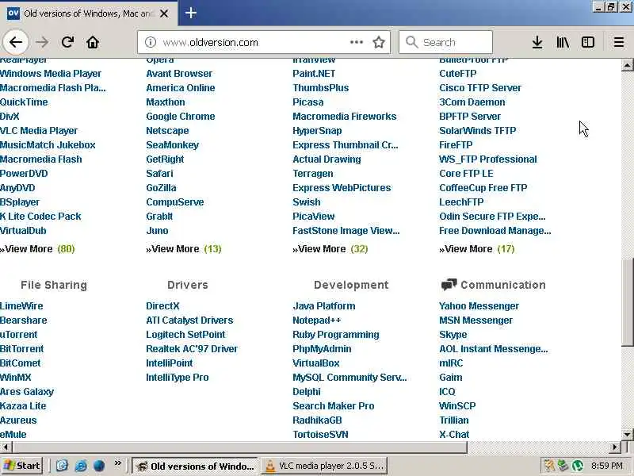The image size is (634, 476).
Task: Open the TortoiseSVN link
Action: point(320,434)
